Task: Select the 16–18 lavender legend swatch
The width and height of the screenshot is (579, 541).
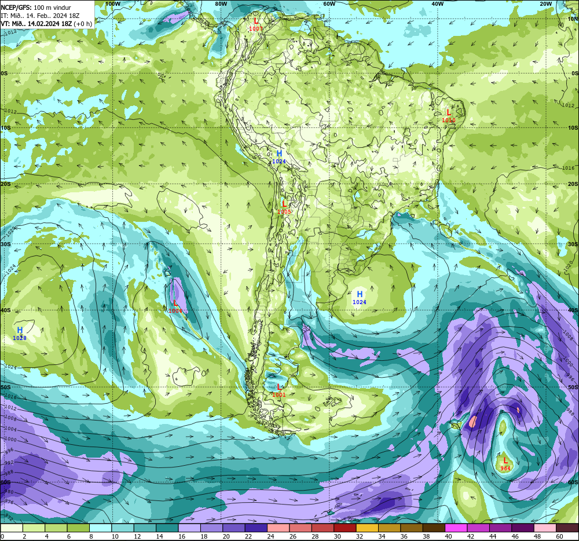Action: (189, 528)
